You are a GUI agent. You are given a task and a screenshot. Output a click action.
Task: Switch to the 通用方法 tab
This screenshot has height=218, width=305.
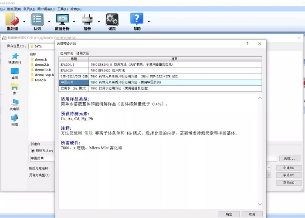point(83,54)
